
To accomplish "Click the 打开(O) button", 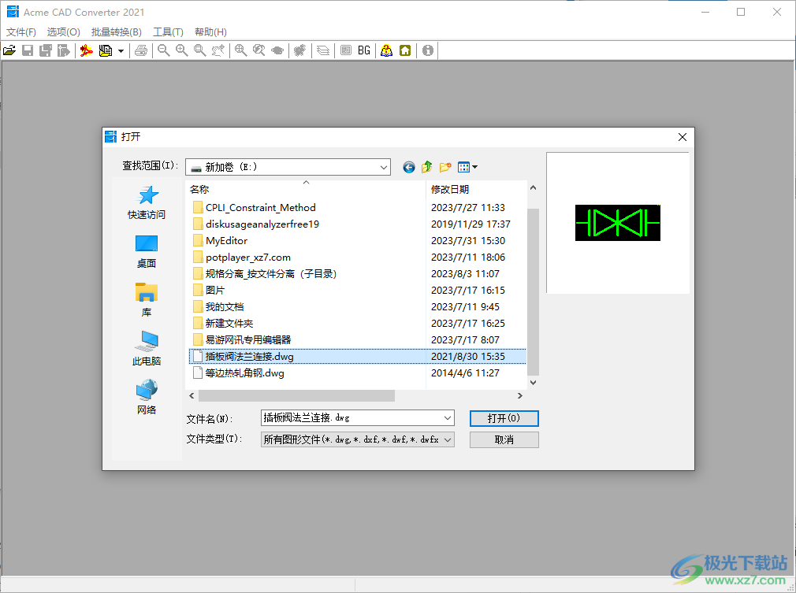I will pos(504,418).
